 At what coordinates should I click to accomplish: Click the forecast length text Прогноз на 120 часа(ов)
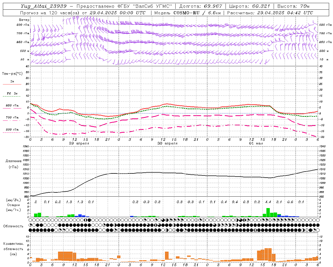click(50, 13)
